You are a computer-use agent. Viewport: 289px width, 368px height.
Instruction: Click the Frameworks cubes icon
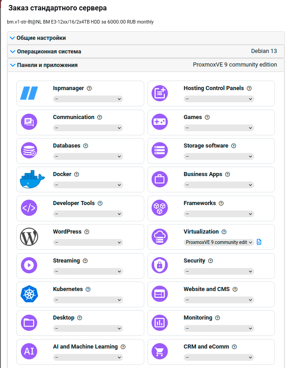coord(160,208)
